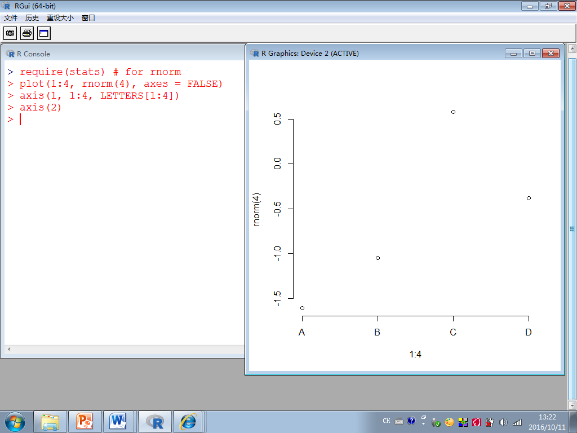The width and height of the screenshot is (577, 433).
Task: Click the power plug tray icon
Action: [490, 422]
